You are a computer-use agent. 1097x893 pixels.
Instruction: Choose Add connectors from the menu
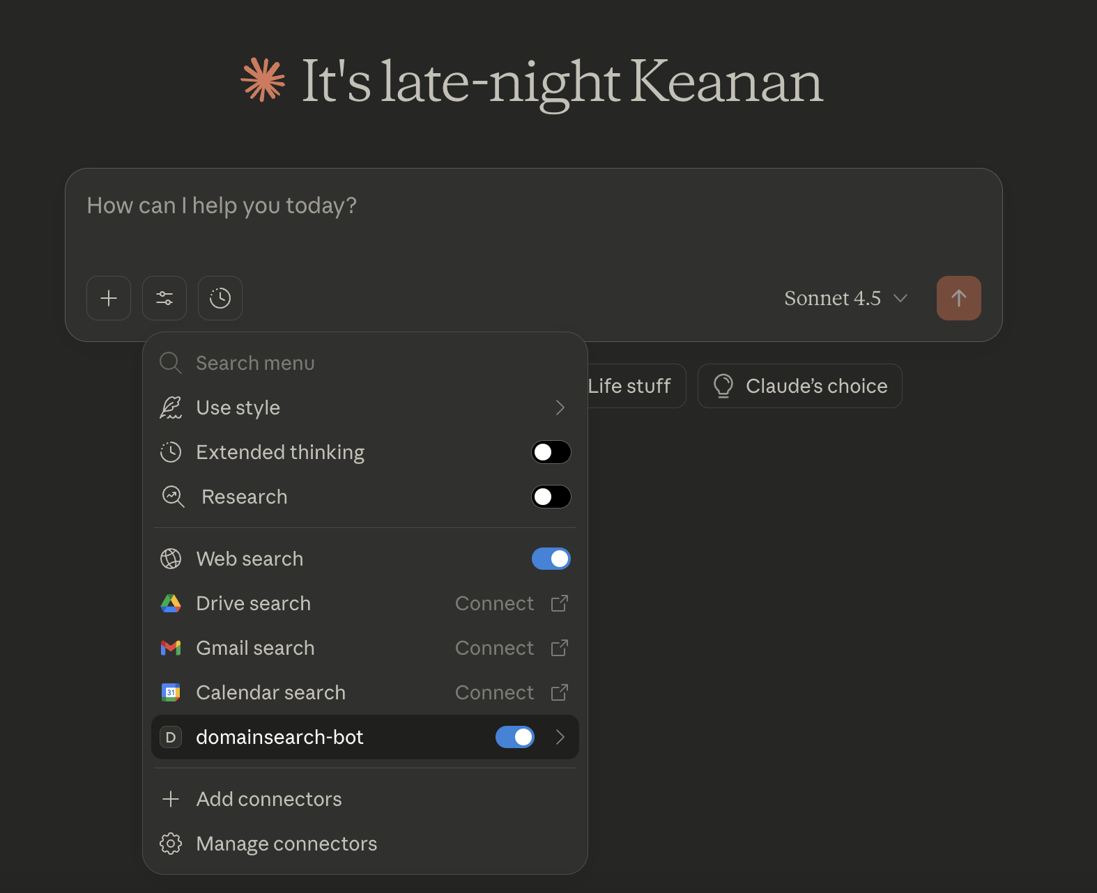pyautogui.click(x=365, y=799)
